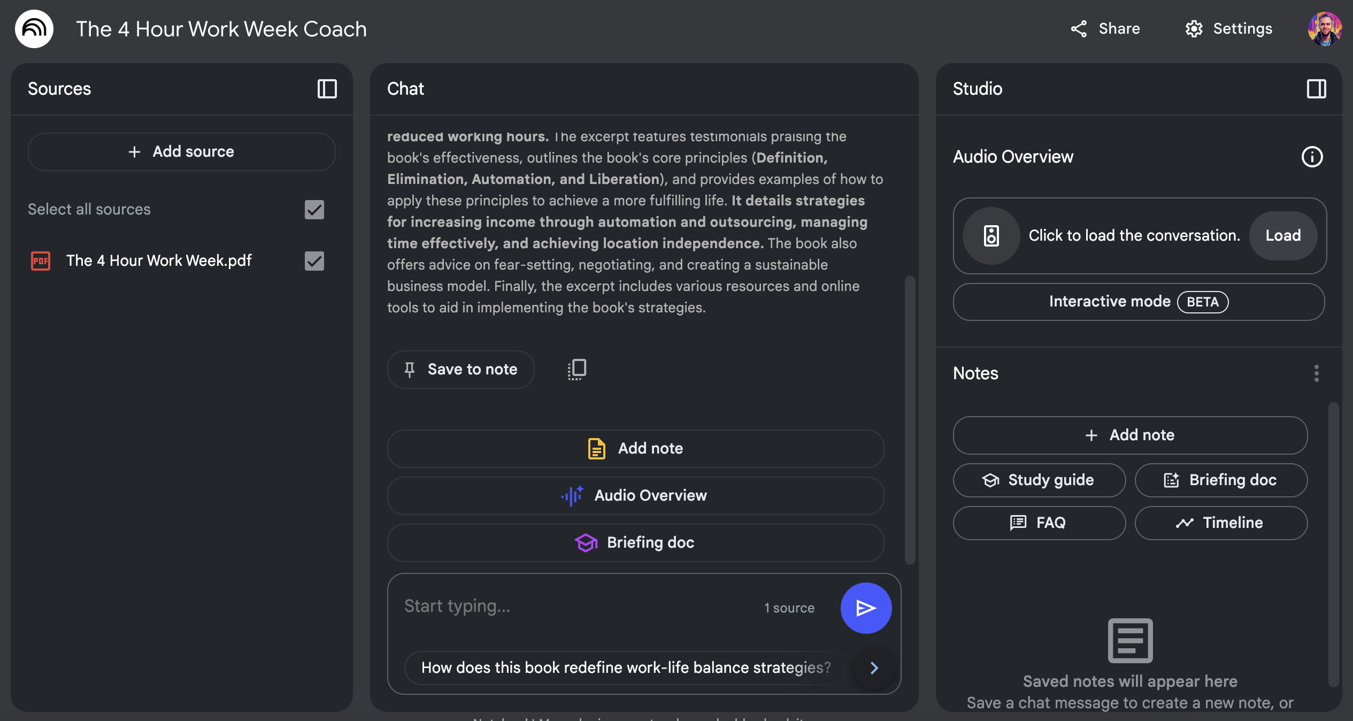Click the graduation cap icon on Study guide
Screen dimensions: 1353x721
pos(991,480)
